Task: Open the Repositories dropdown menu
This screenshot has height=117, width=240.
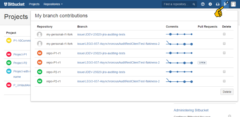Action: [53, 4]
